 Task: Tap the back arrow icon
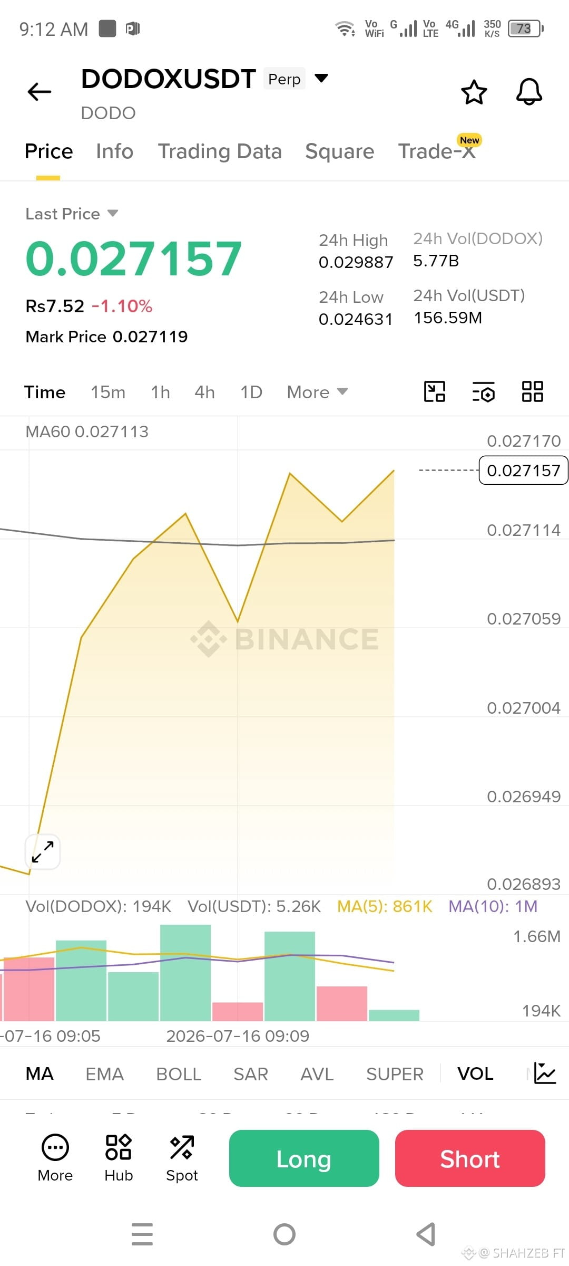[x=40, y=92]
